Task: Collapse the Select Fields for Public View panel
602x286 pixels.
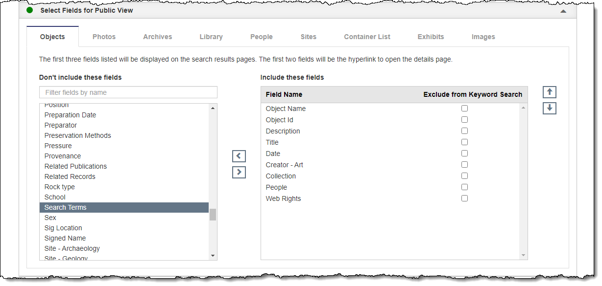Action: (x=563, y=11)
